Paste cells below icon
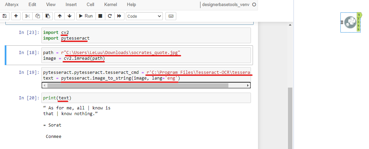 (48, 16)
